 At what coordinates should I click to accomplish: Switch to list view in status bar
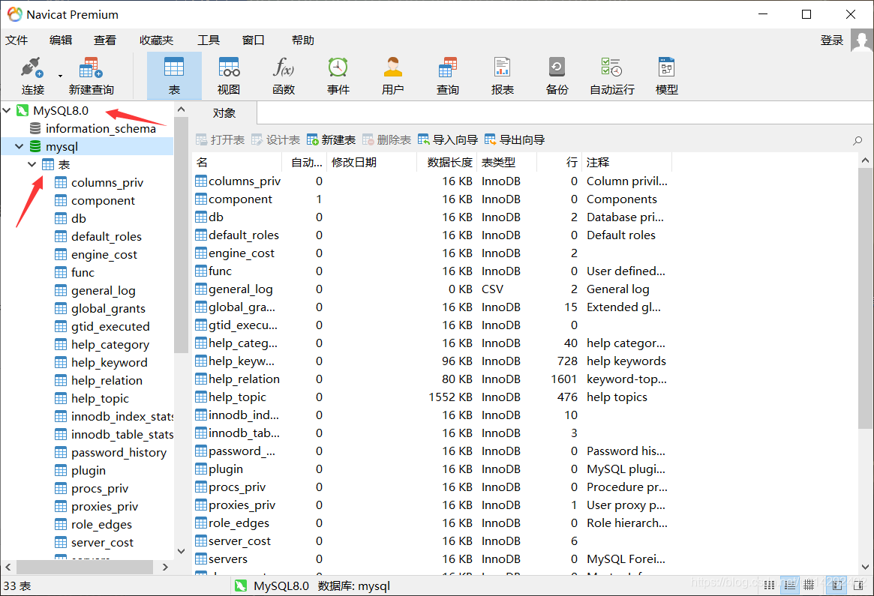tap(769, 585)
